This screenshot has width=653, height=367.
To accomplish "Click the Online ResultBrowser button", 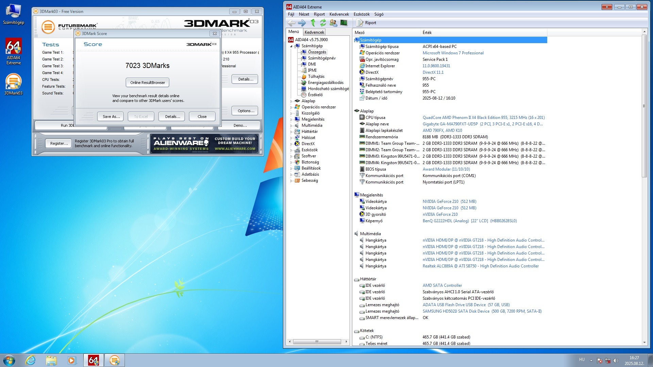I will 147,83.
